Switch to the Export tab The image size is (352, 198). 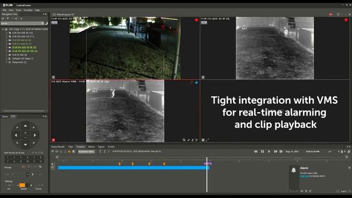pyautogui.click(x=101, y=147)
